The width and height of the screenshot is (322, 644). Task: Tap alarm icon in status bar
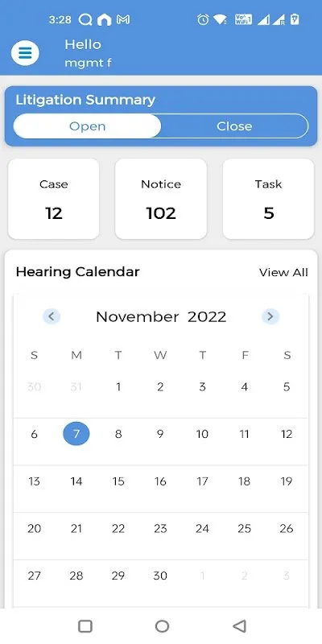[203, 19]
